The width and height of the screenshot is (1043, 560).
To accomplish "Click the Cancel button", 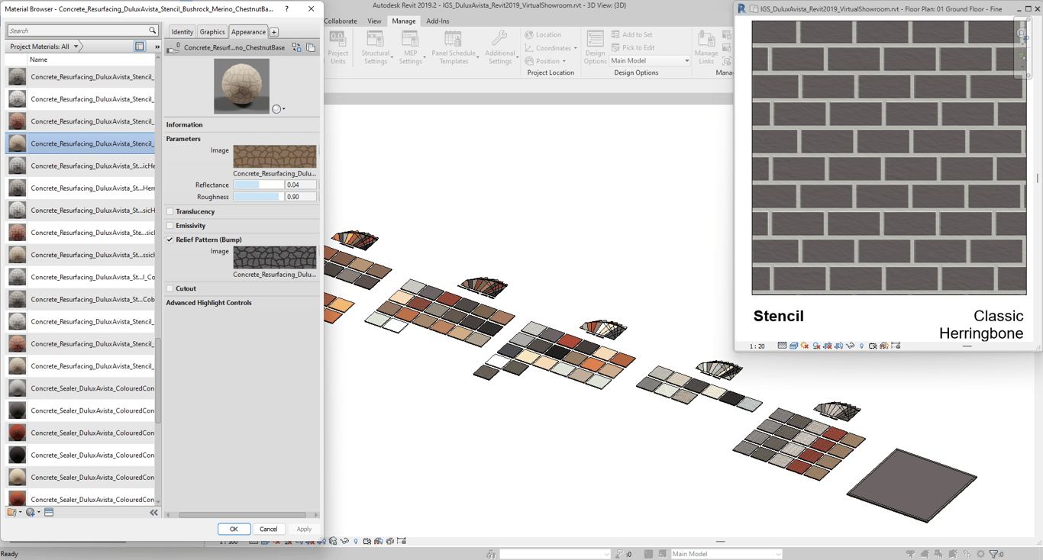I will pyautogui.click(x=268, y=529).
